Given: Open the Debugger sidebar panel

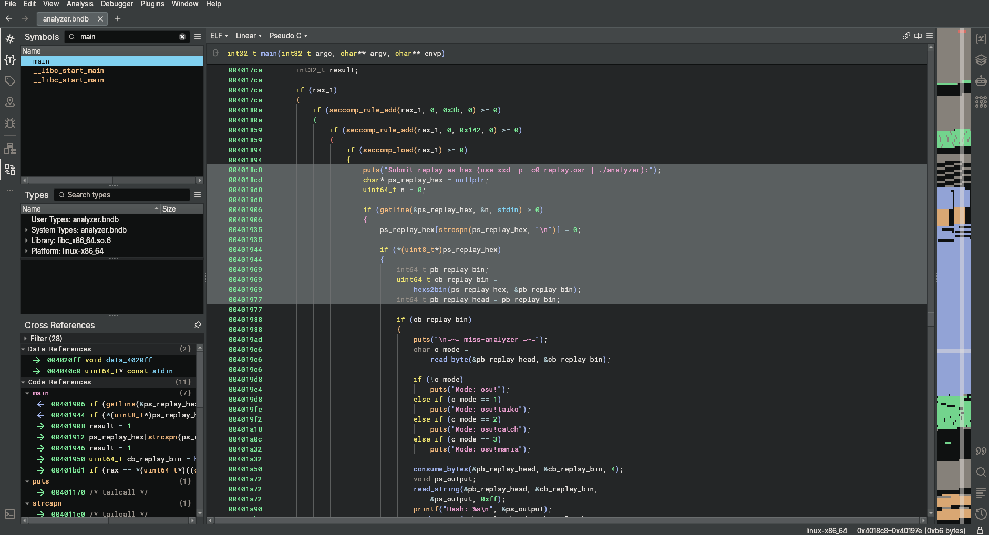Looking at the screenshot, I should tap(9, 123).
